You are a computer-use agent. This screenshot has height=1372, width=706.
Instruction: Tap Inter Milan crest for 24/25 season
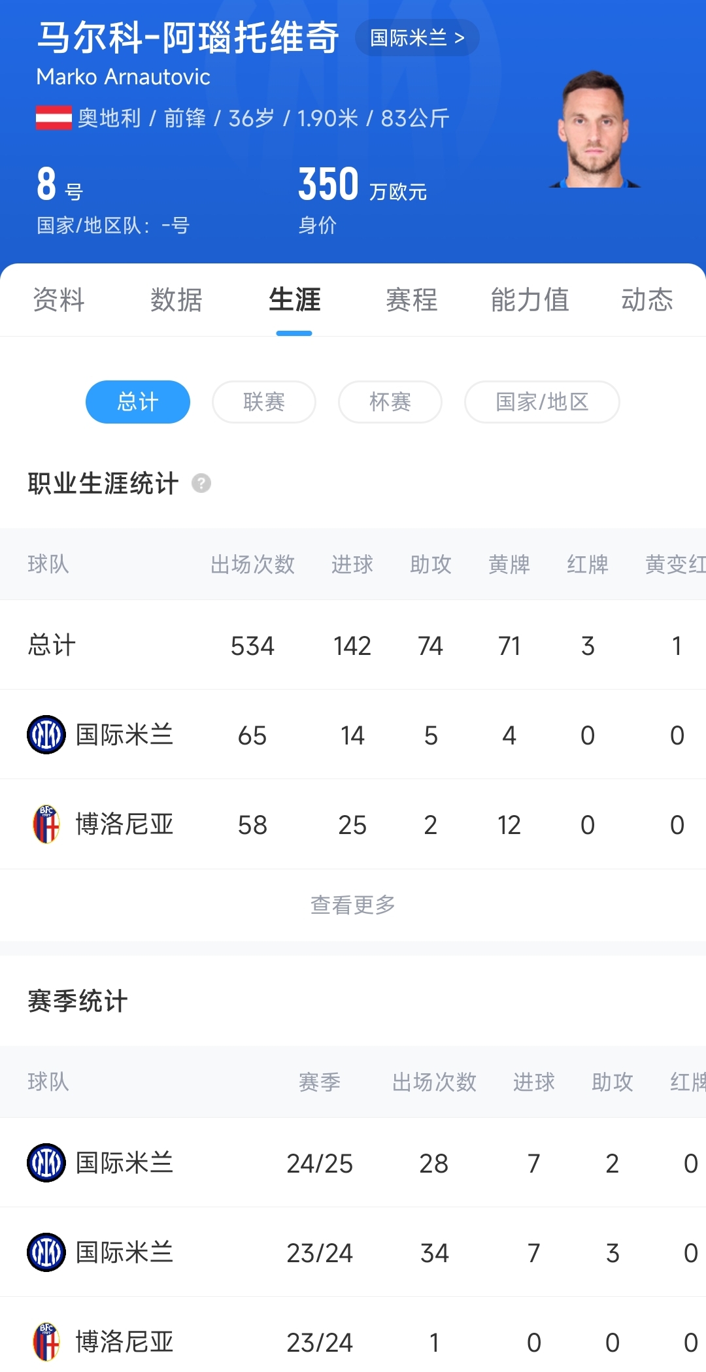pos(46,1163)
